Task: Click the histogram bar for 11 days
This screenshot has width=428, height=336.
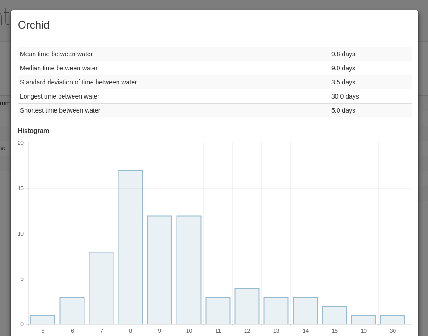Action: point(218,311)
